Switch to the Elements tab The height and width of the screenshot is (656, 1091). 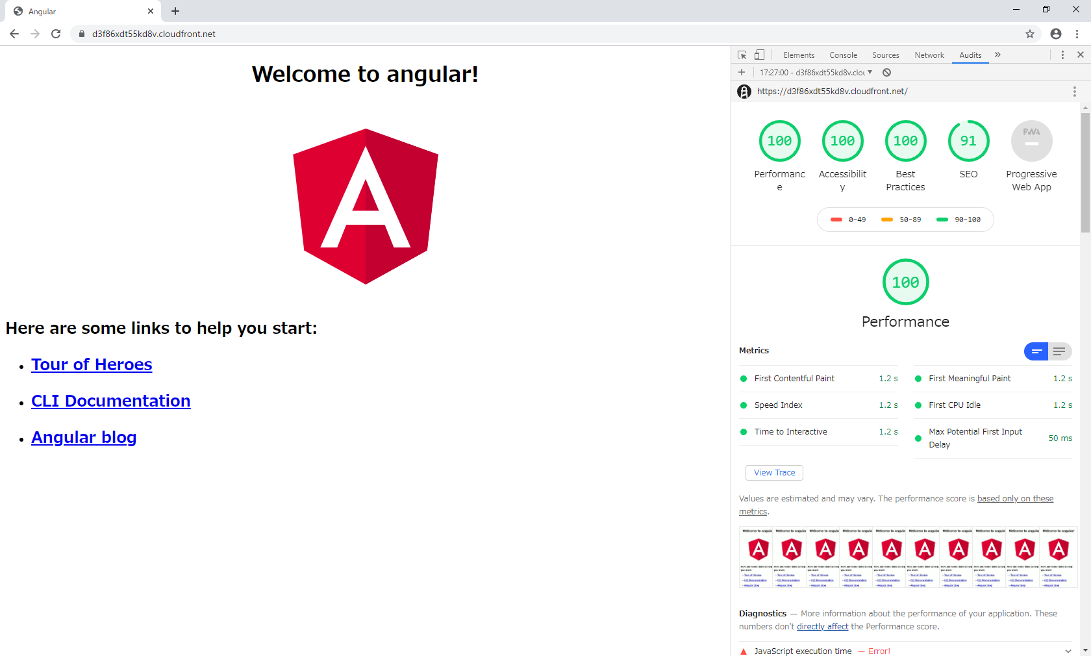click(x=799, y=55)
